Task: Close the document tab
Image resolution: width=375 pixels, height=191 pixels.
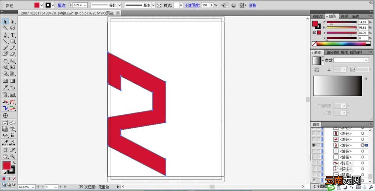Action: coord(117,13)
